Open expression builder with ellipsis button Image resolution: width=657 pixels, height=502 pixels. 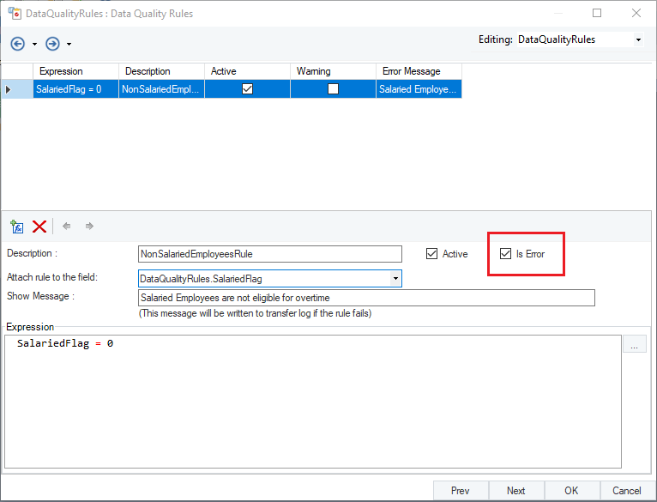pyautogui.click(x=634, y=345)
